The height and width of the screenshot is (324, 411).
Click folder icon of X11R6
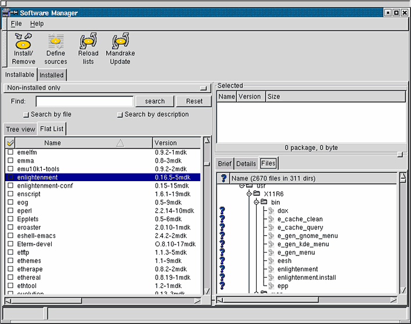pos(257,193)
